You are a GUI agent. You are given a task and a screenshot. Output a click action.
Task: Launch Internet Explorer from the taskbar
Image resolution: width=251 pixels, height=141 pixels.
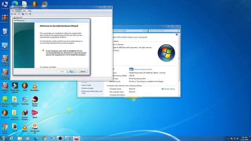(x=11, y=138)
